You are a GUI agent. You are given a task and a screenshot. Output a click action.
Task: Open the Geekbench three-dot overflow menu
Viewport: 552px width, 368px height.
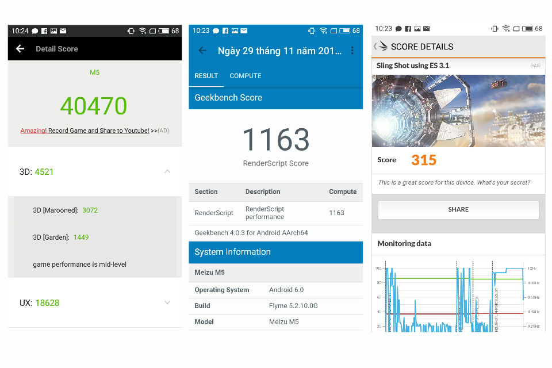tap(353, 51)
